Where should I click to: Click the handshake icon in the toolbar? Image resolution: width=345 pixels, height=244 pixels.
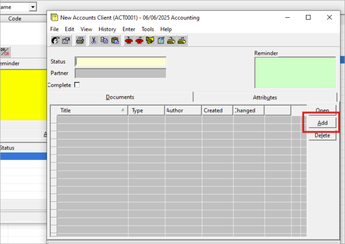click(150, 41)
